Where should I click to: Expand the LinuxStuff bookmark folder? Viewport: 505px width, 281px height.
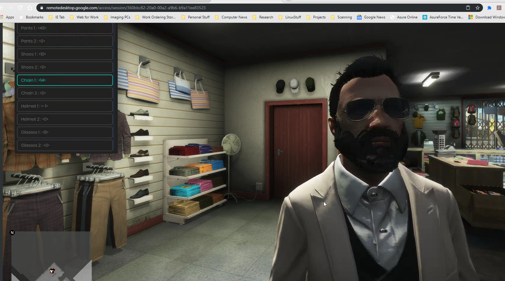290,17
